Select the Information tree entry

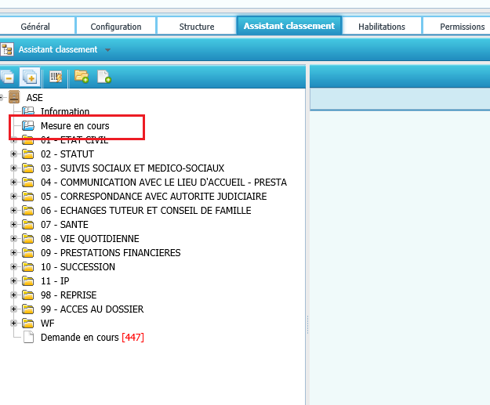click(65, 112)
